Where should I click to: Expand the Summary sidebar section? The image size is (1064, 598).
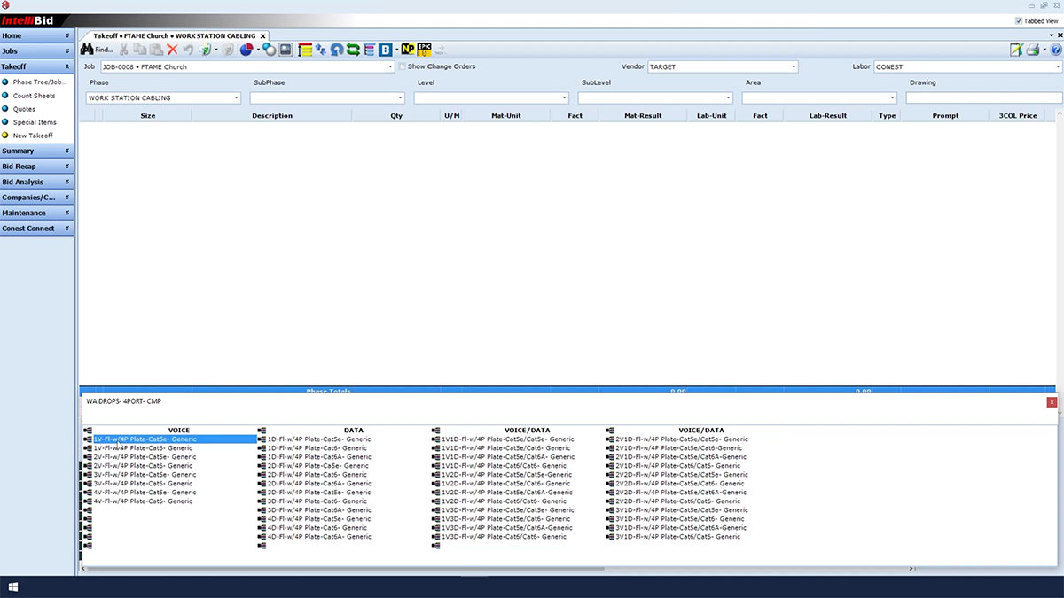tap(36, 151)
